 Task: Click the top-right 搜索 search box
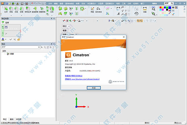pos(169,3)
